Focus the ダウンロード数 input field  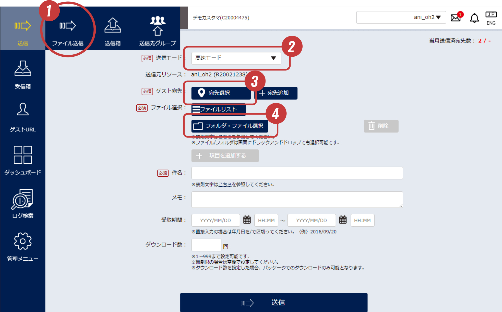(206, 245)
